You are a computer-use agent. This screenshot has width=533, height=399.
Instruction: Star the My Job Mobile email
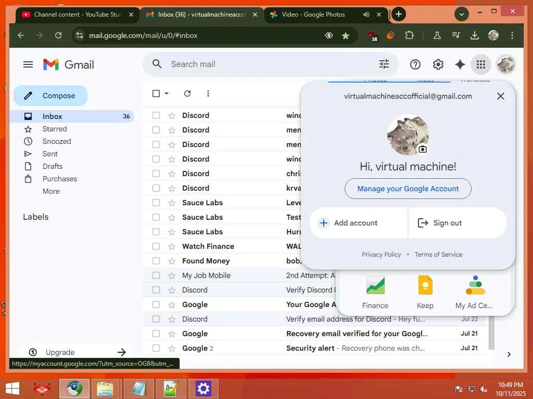tap(172, 276)
